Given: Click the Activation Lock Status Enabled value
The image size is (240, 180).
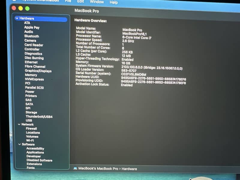Looking at the screenshot, I should [127, 85].
